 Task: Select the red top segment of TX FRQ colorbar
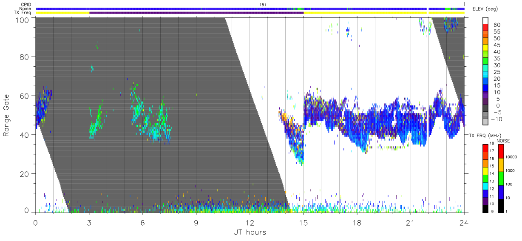click(x=485, y=148)
